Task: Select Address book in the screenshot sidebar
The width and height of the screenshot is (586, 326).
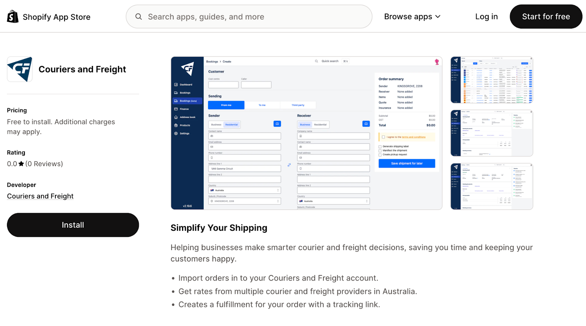Action: pos(187,117)
